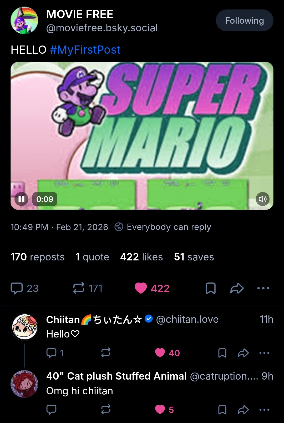
Task: Open more options for main post
Action: click(263, 288)
